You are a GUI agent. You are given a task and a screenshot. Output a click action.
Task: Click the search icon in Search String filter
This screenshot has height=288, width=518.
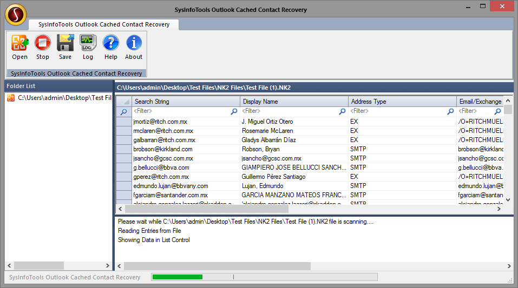tap(234, 111)
